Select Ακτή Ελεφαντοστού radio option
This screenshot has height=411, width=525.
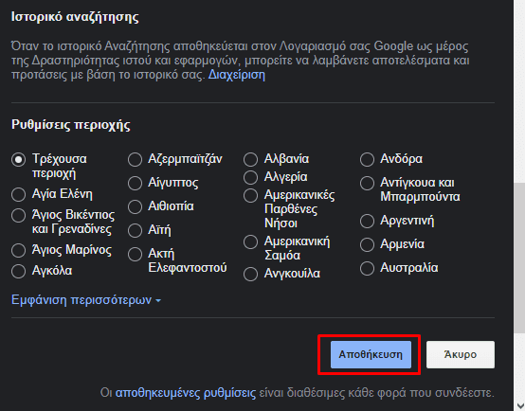(x=135, y=255)
